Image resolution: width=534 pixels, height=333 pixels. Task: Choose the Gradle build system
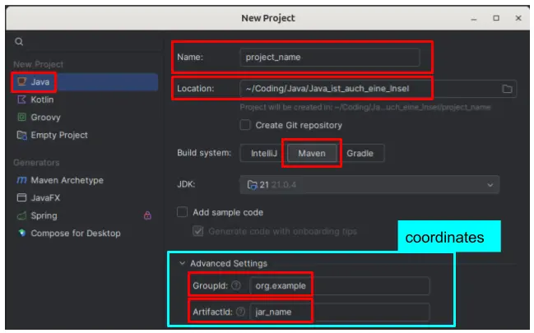click(x=360, y=154)
